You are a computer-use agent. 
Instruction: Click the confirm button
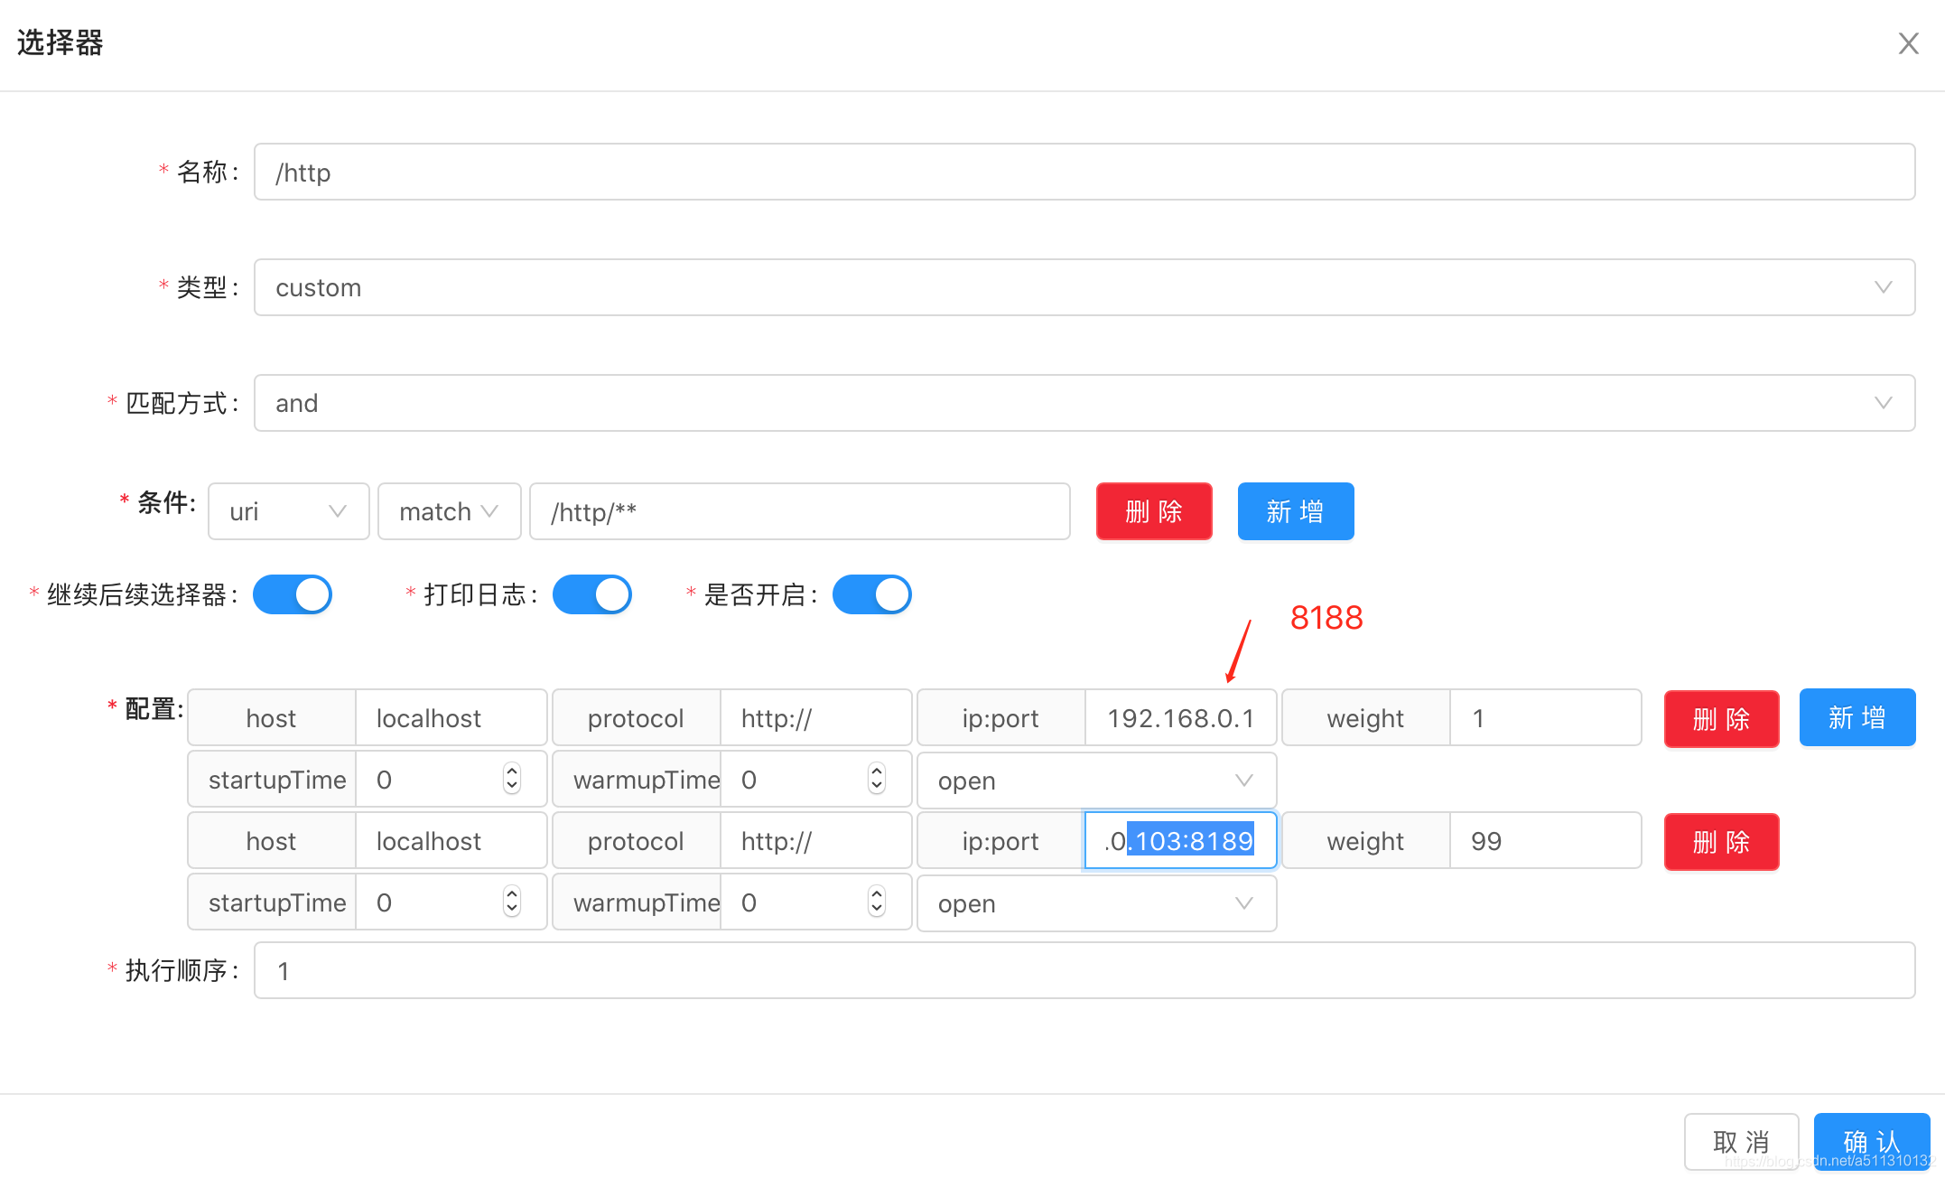[x=1871, y=1142]
